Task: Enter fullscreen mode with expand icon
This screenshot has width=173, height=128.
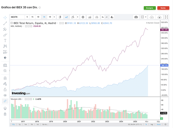Action: 166,17
